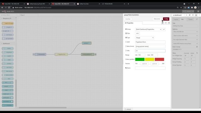Focus the Name input field
Image resolution: width=201 pixels, height=113 pixels.
(x=150, y=68)
